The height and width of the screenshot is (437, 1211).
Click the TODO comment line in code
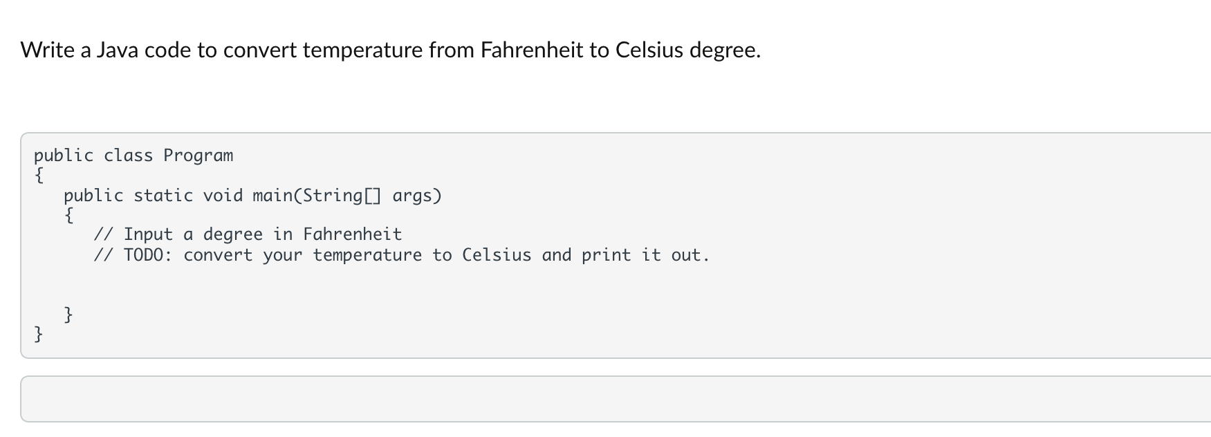[401, 255]
